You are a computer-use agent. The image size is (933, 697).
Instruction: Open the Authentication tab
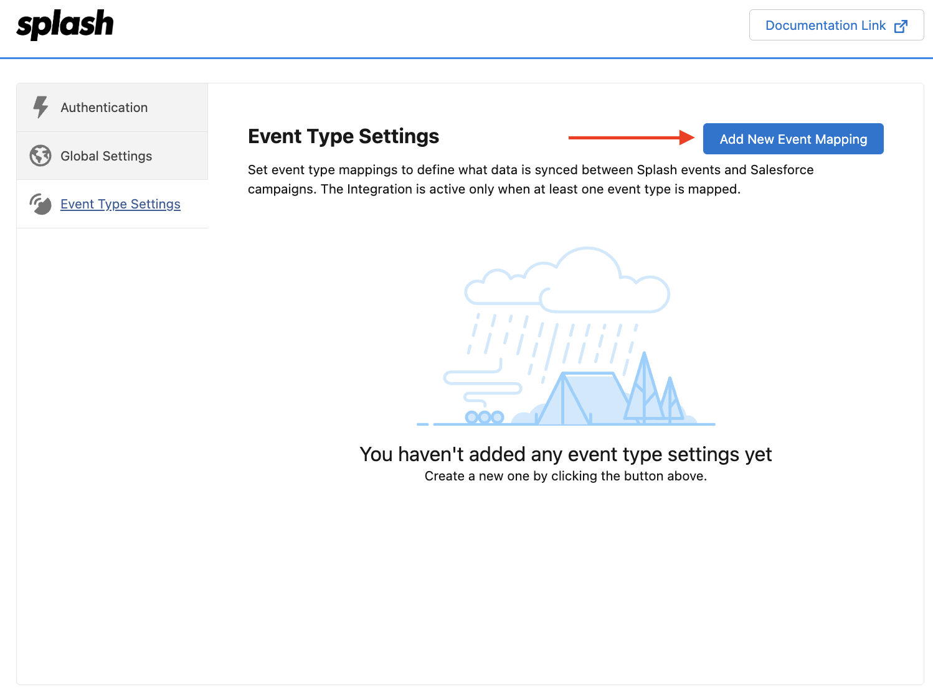[112, 108]
